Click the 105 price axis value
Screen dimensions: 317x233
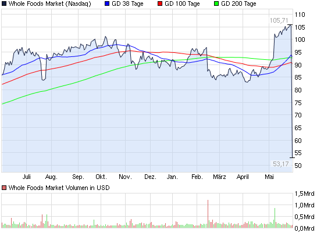click(300, 27)
